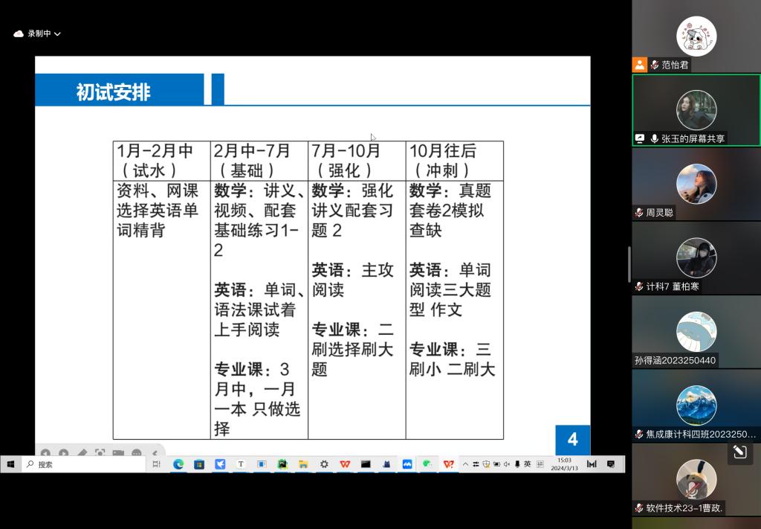Toggle the volume icon in system tray
The height and width of the screenshot is (529, 761).
pyautogui.click(x=507, y=464)
